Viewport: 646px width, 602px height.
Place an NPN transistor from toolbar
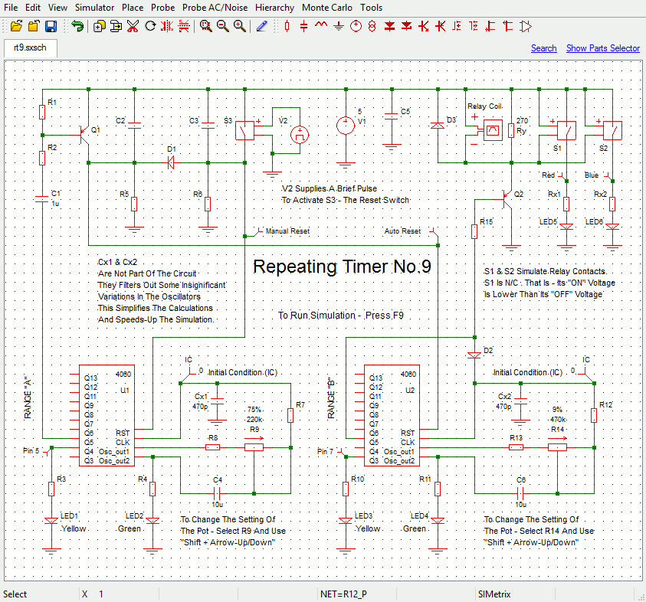pos(423,26)
